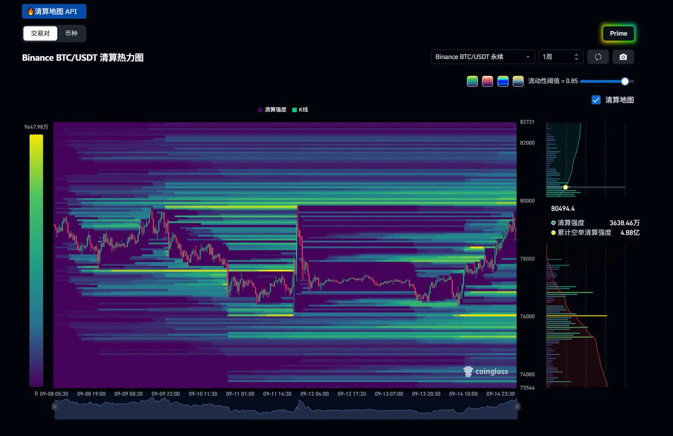Click the 73546 price axis label

tap(528, 388)
